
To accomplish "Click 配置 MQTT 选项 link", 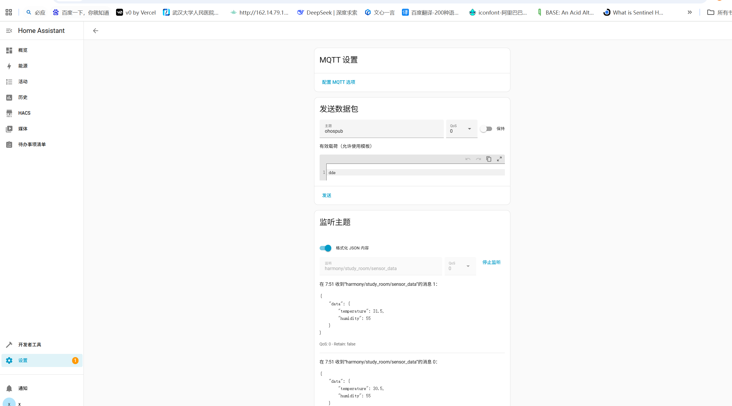I will 339,82.
